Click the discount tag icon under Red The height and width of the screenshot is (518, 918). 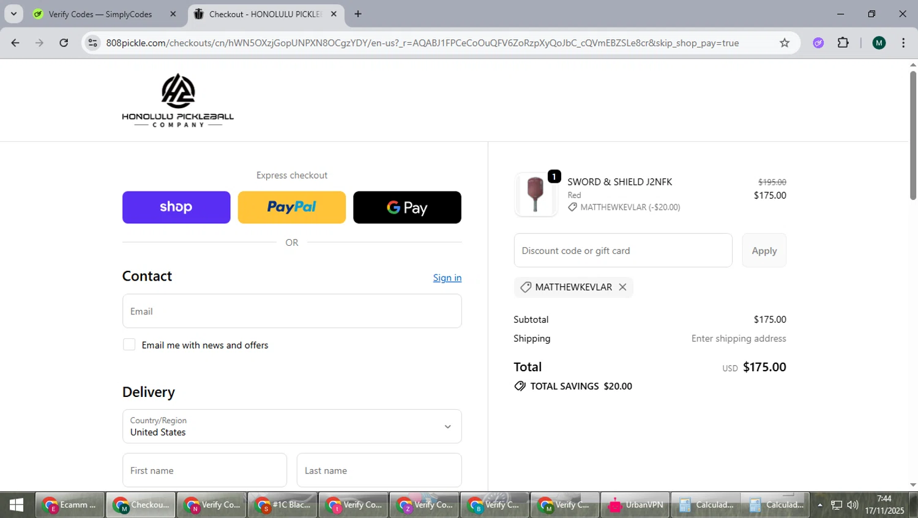click(x=572, y=207)
